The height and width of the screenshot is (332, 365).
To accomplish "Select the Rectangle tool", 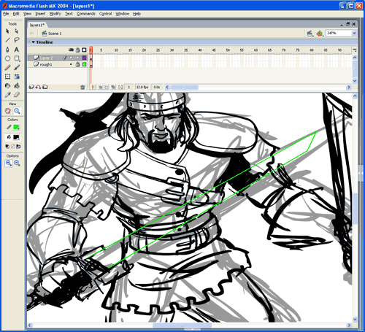I will [x=17, y=58].
